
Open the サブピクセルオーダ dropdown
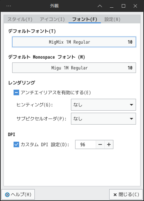[103, 119]
